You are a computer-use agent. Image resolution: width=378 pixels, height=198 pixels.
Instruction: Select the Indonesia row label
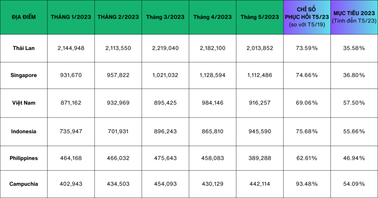(24, 131)
